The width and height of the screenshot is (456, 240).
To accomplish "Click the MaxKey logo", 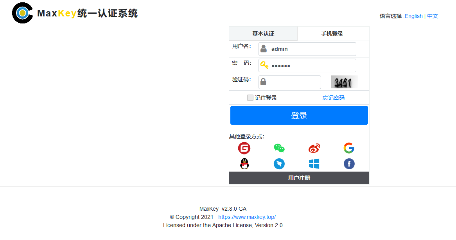I will coord(22,13).
